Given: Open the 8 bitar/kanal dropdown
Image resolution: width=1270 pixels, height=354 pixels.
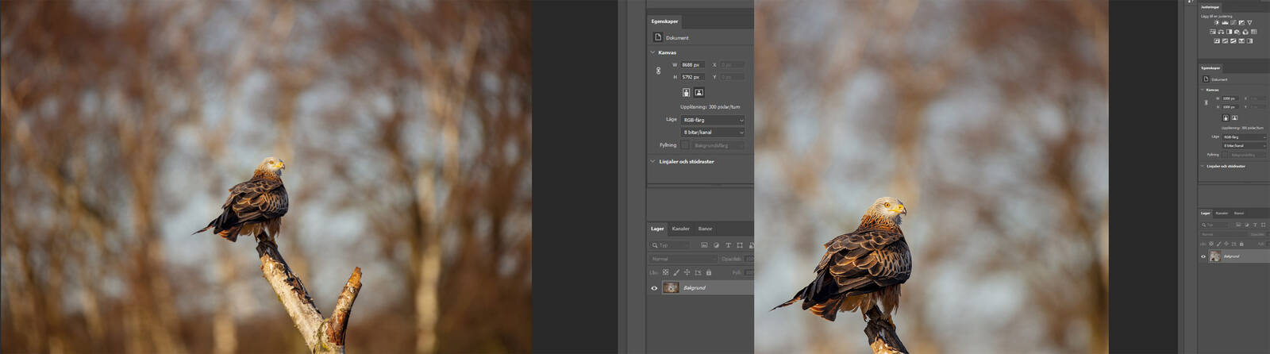Looking at the screenshot, I should [712, 133].
